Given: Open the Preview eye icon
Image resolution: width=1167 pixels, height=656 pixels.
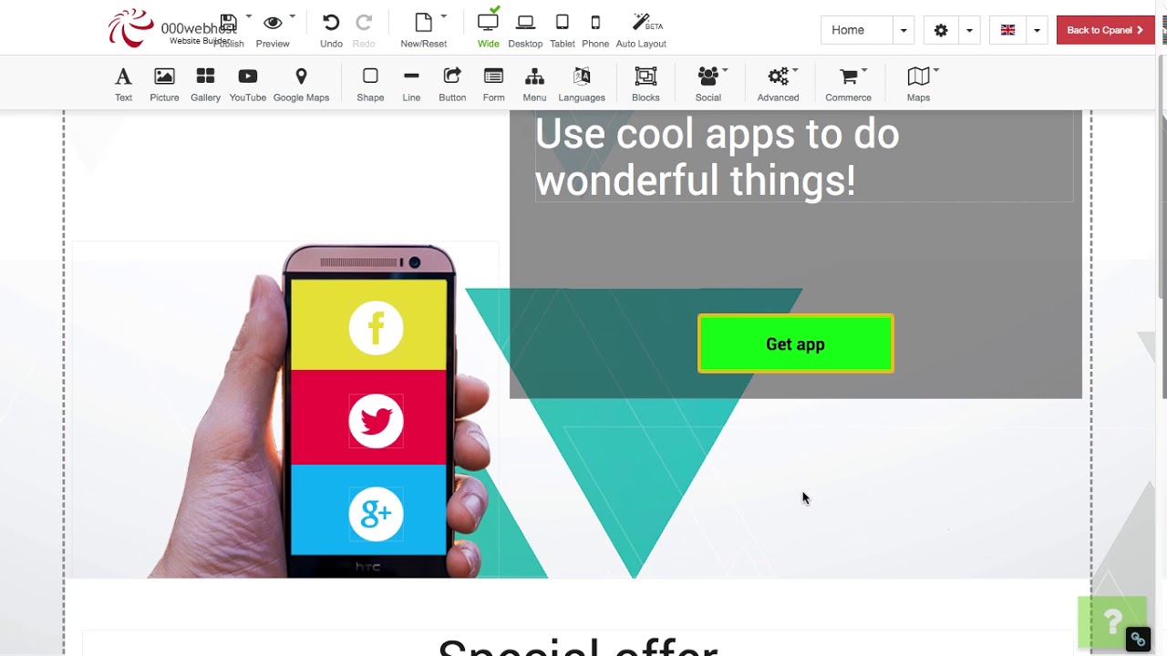Looking at the screenshot, I should click(273, 23).
